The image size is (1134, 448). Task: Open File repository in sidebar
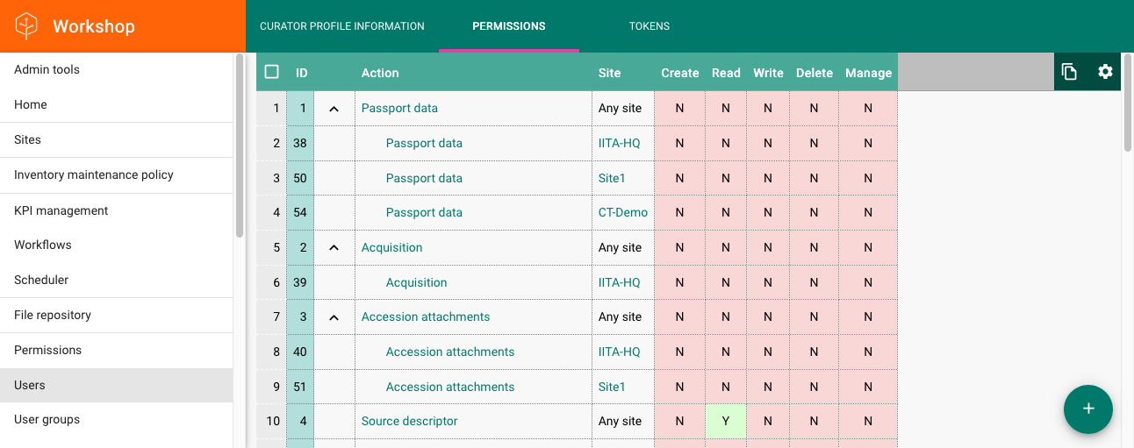[116, 315]
